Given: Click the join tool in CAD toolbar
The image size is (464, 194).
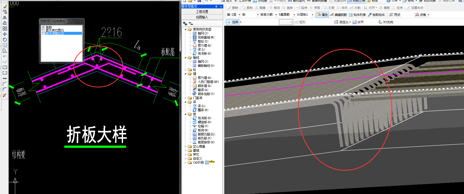Looking at the screenshot, I should (x=5, y=78).
